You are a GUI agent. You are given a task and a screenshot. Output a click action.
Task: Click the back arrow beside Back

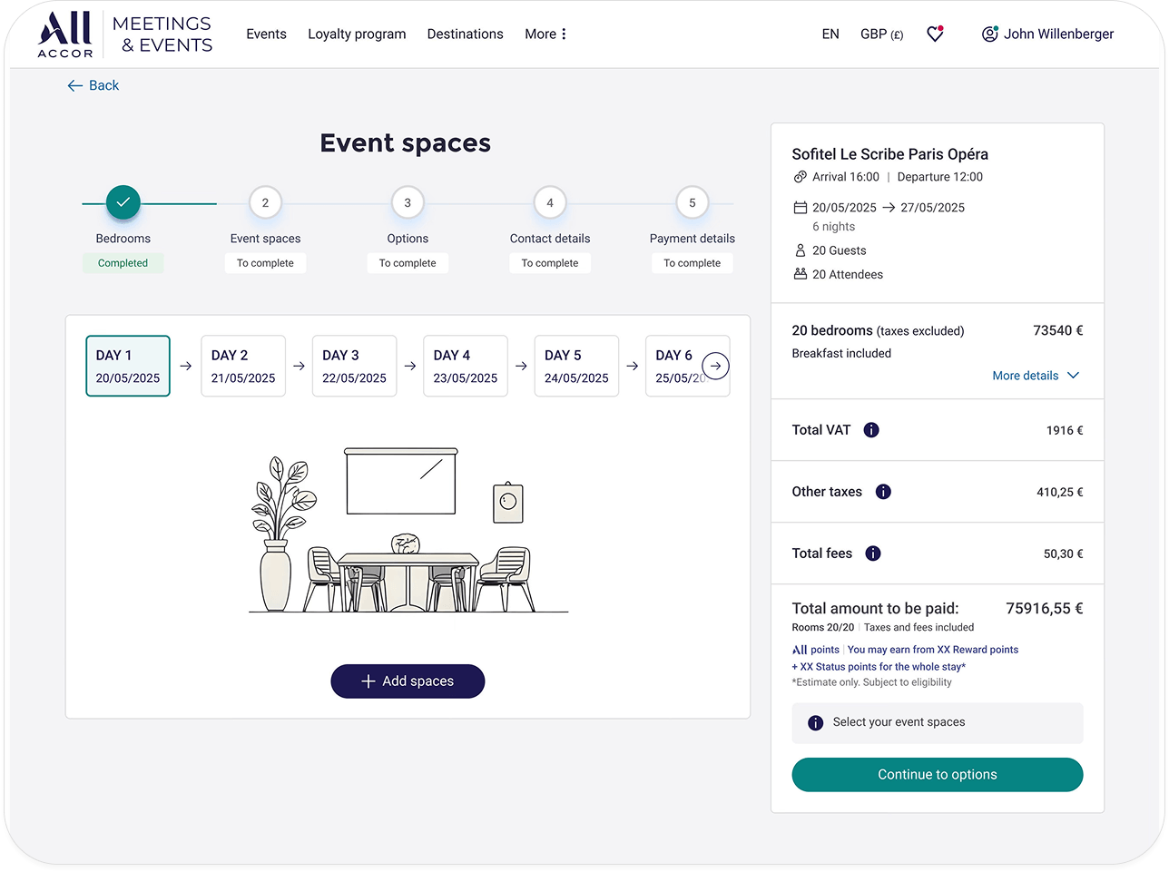[74, 84]
